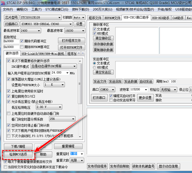The width and height of the screenshot is (192, 173).
Task: Click the hardware options scrollbar up arrow
Action: 80,61
